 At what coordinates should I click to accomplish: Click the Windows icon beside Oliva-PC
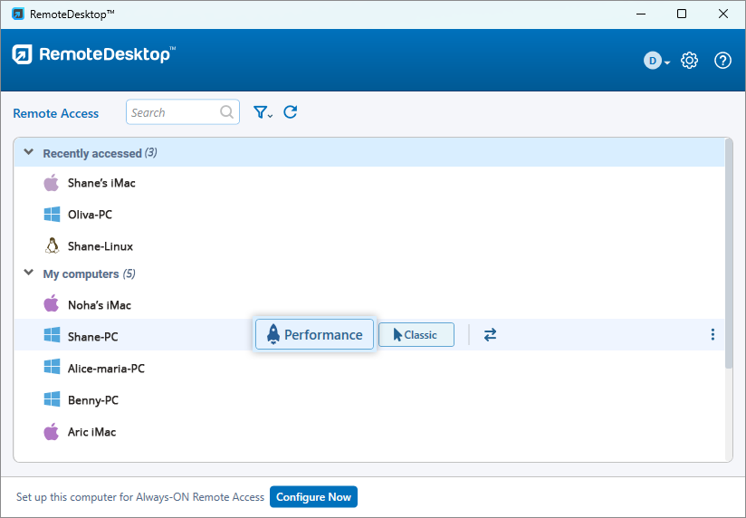pos(52,215)
